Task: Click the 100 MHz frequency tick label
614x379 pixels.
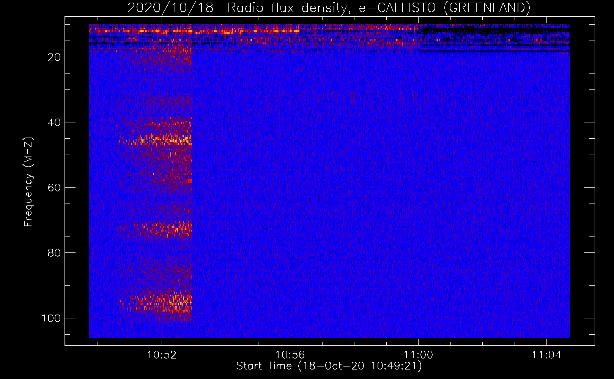Action: pos(51,318)
